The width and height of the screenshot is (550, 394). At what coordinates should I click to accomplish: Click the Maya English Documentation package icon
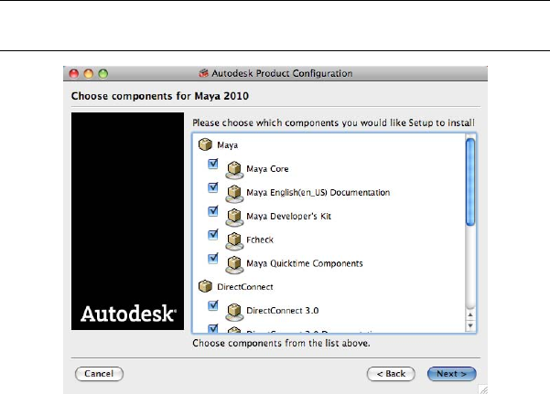click(x=234, y=194)
